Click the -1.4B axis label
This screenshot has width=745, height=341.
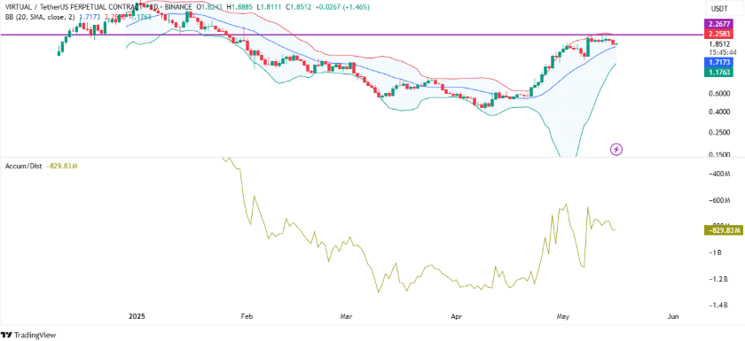click(x=718, y=306)
